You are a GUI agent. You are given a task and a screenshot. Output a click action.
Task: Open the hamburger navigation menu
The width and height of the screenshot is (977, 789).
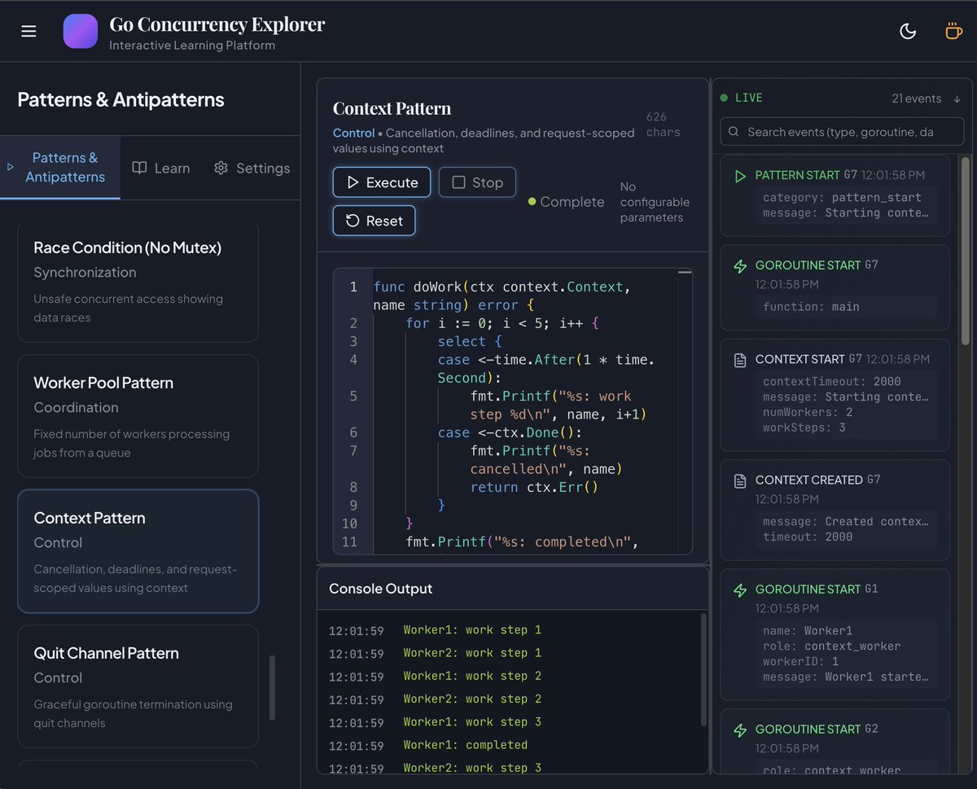[28, 30]
